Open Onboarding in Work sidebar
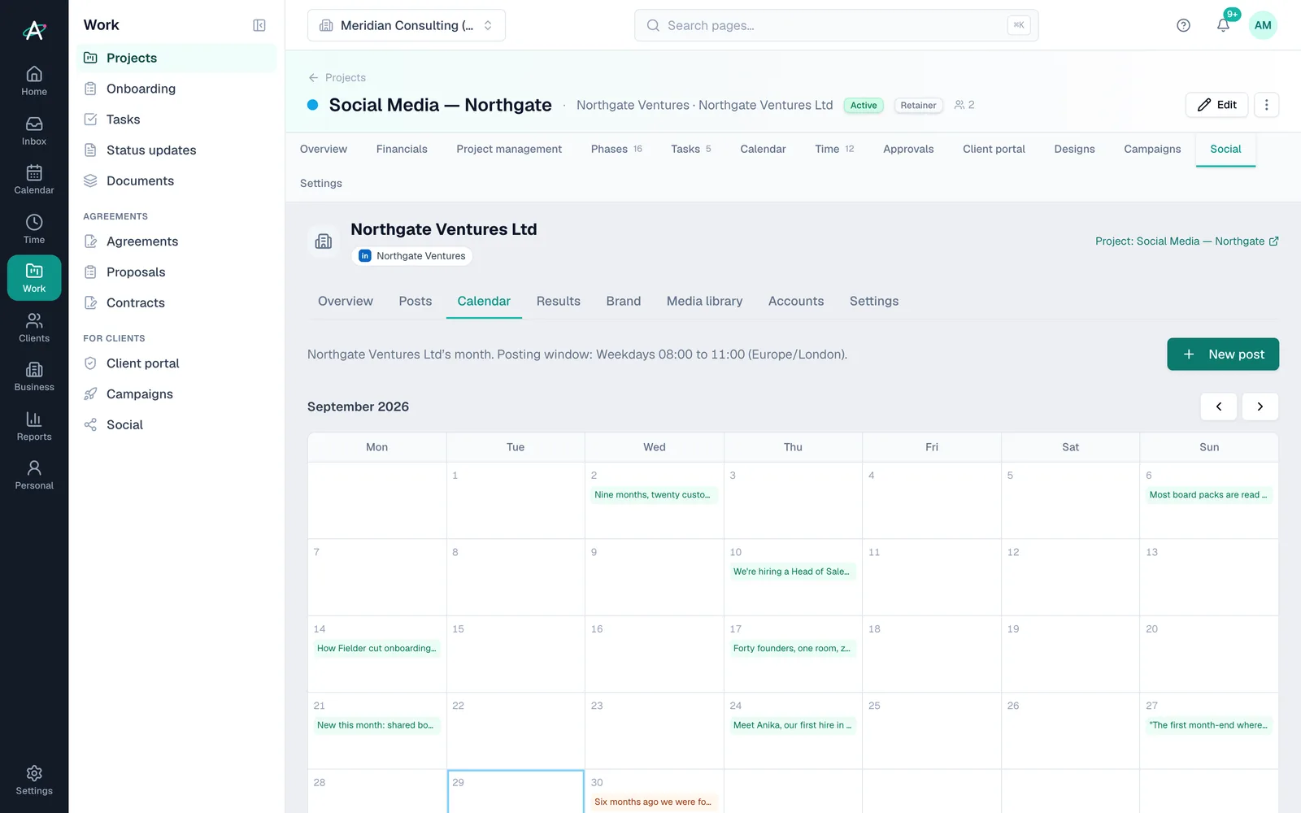 click(x=176, y=89)
